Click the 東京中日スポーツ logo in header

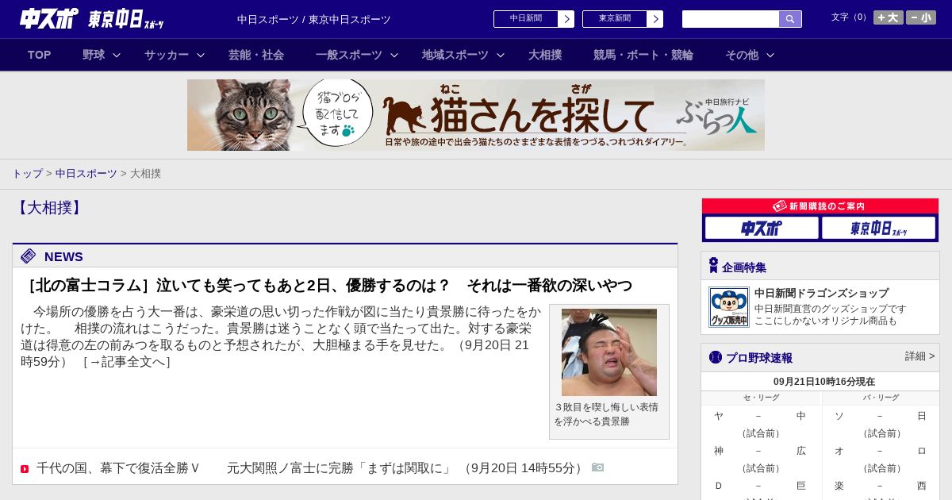click(x=125, y=20)
